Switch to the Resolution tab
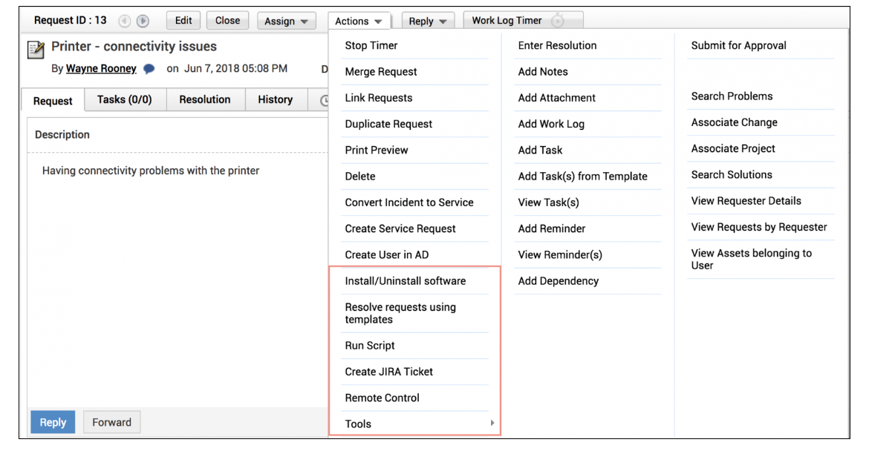The image size is (892, 471). point(205,99)
